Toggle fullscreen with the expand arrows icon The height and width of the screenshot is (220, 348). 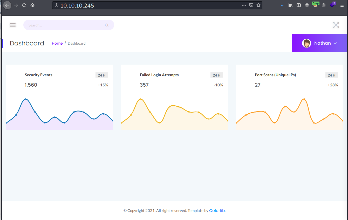pos(336,25)
